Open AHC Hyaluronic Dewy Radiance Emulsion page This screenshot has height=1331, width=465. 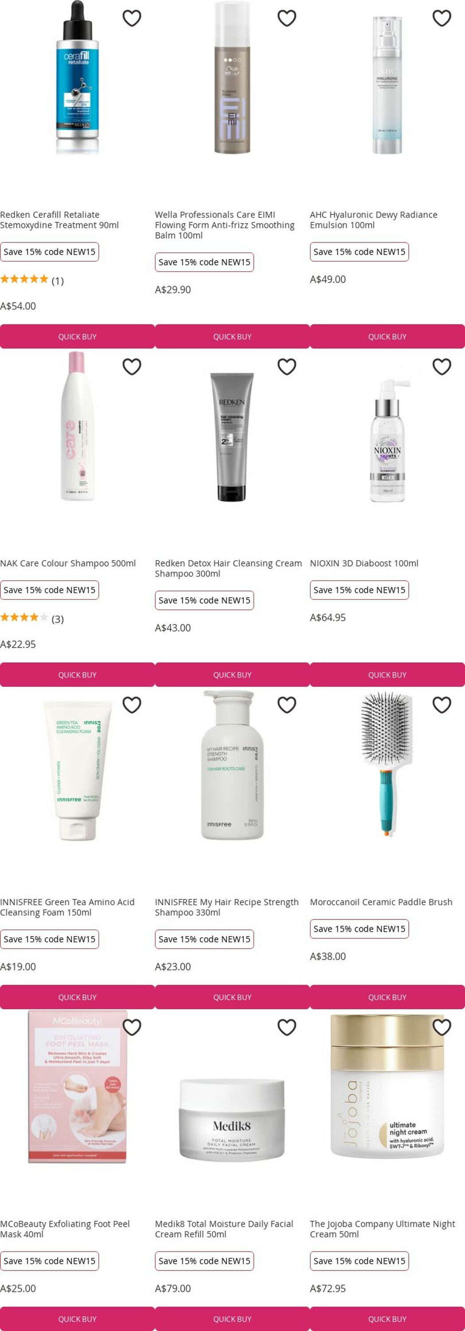pos(373,220)
